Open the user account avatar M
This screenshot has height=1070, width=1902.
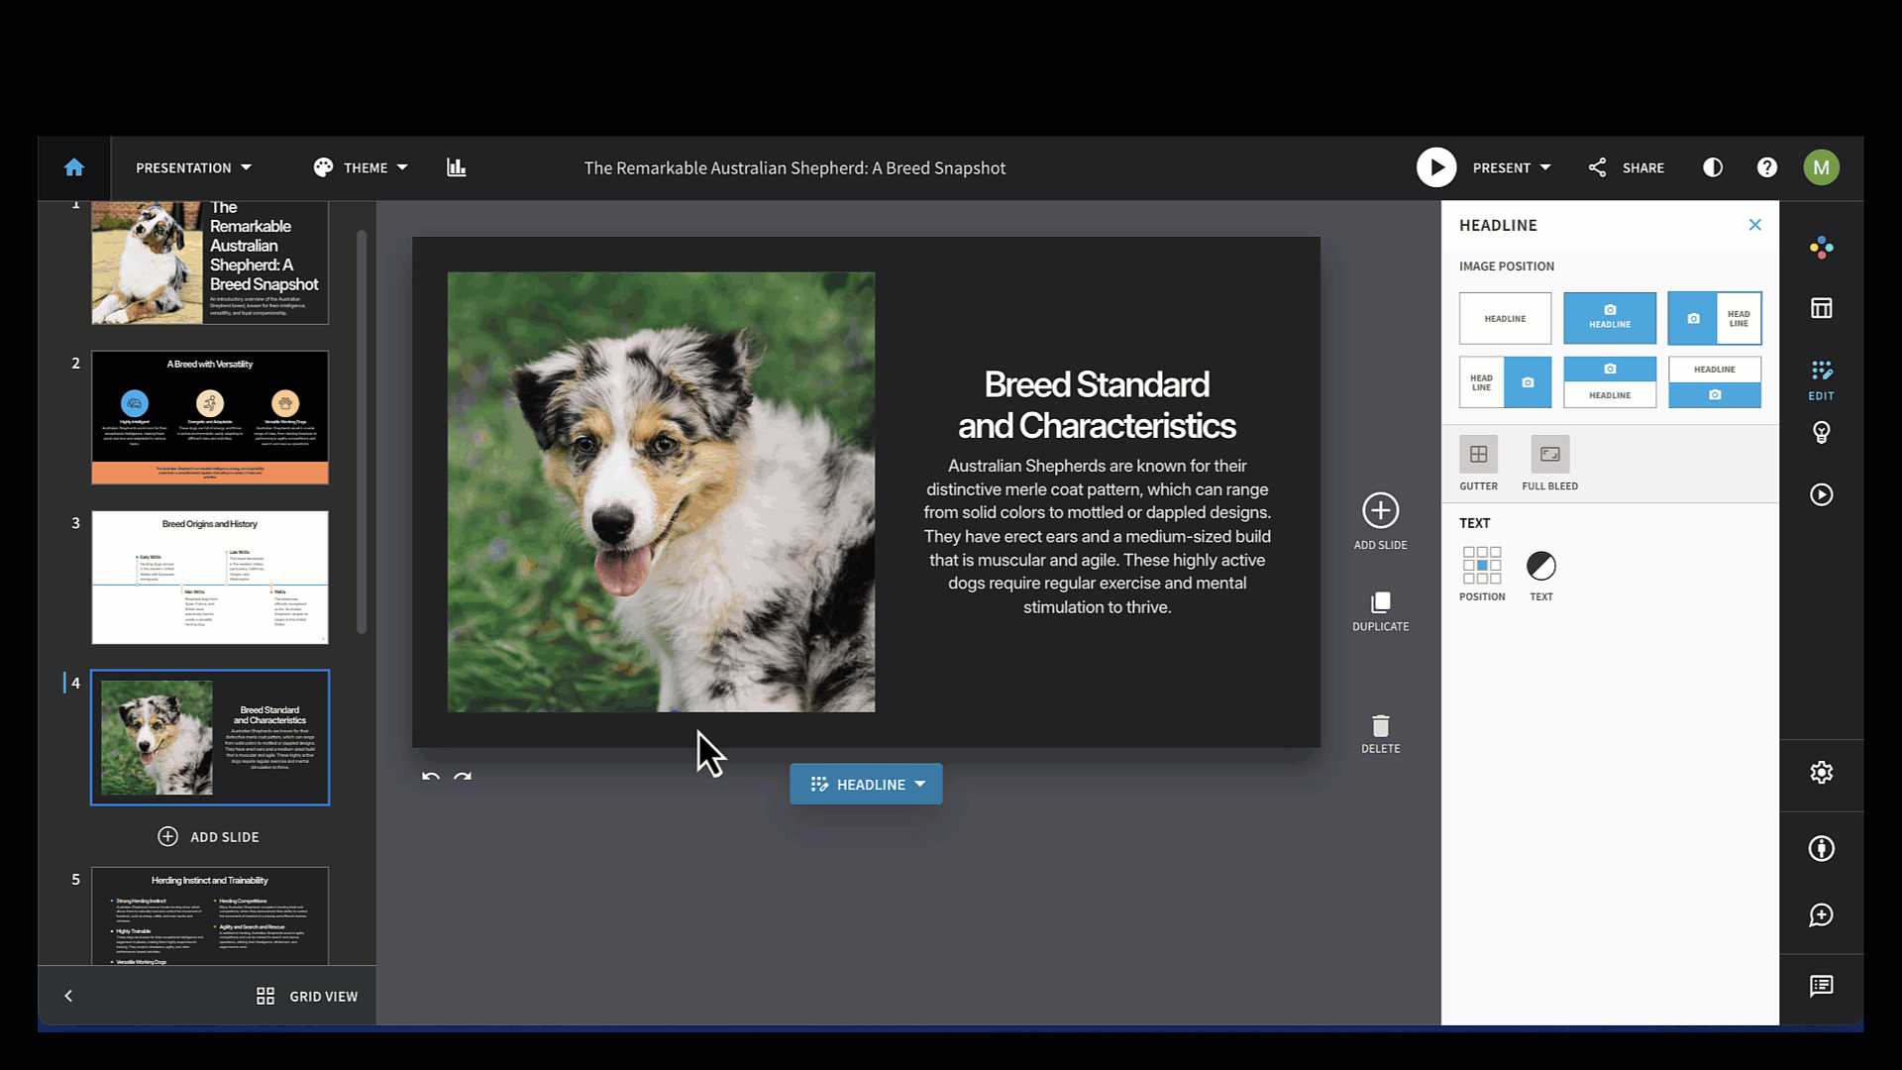pos(1822,167)
